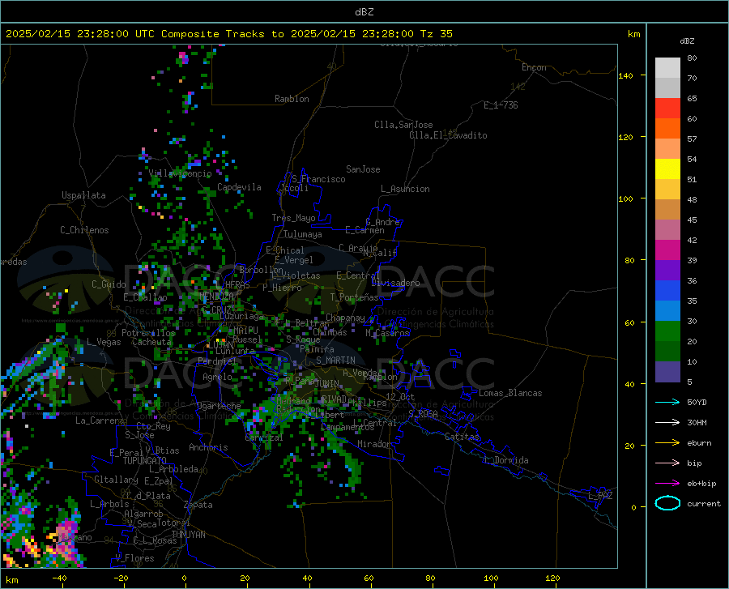
Task: Click the 'Potrerillos' place label
Action: pyautogui.click(x=149, y=333)
